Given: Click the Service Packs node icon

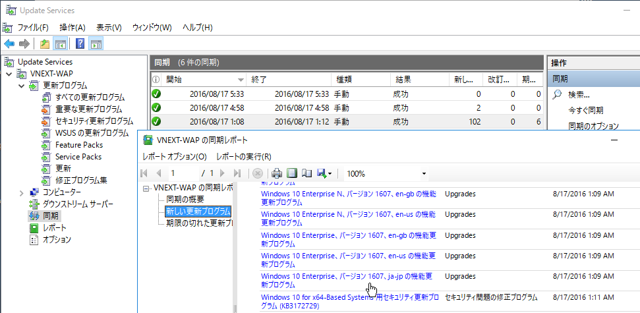Looking at the screenshot, I should coord(46,157).
